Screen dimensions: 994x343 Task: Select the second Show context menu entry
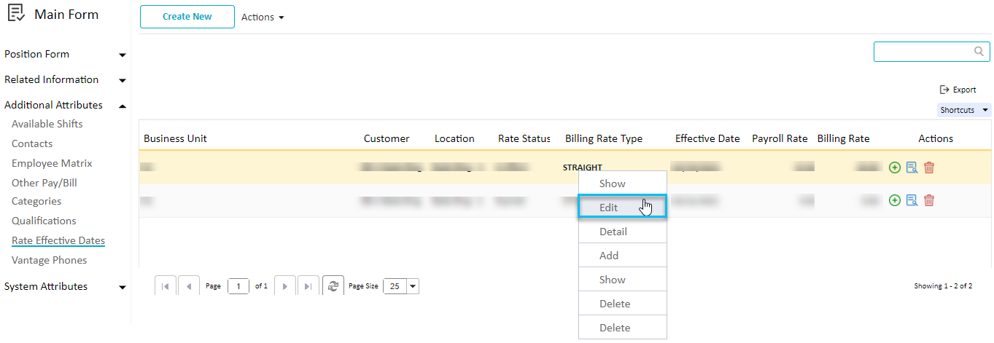(623, 279)
